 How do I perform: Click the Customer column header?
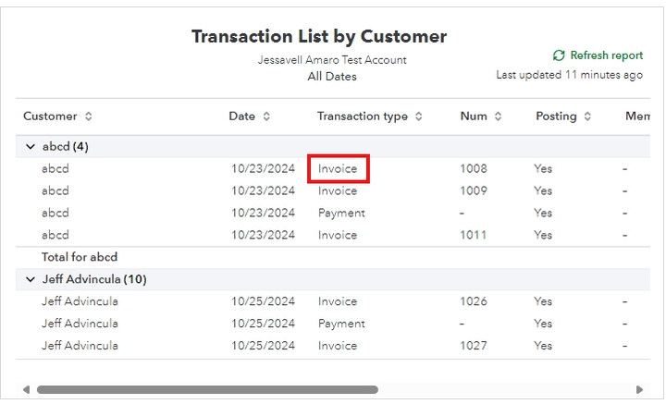pos(50,116)
